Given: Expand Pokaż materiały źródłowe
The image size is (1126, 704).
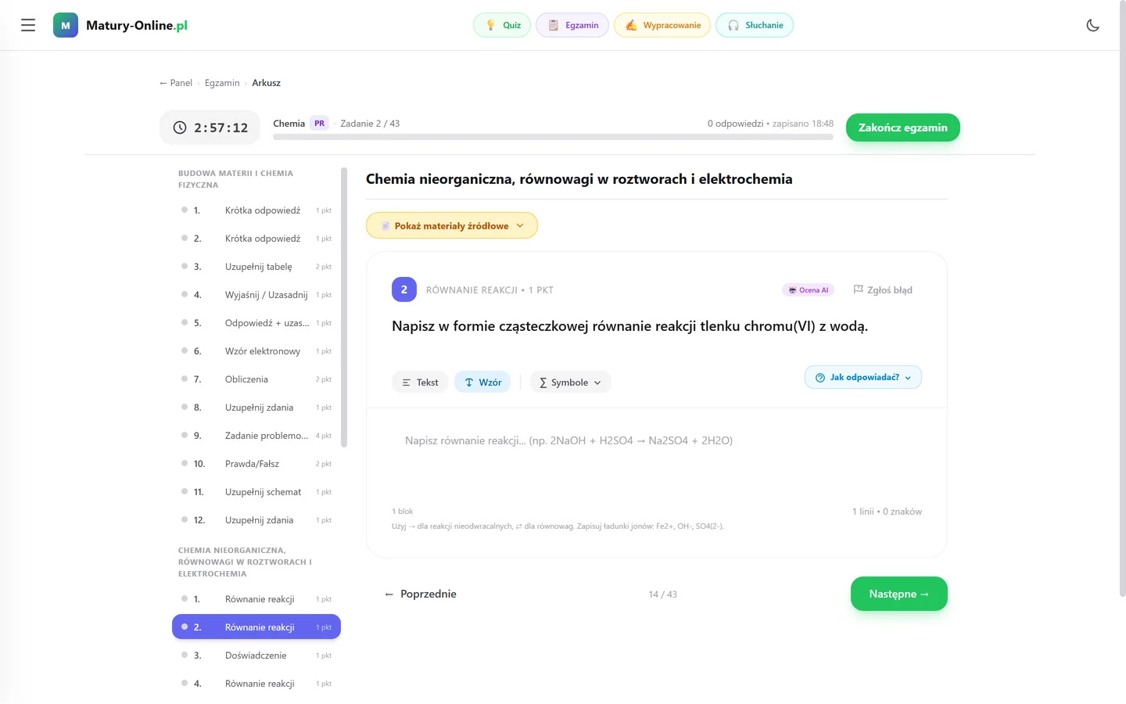Looking at the screenshot, I should point(452,225).
